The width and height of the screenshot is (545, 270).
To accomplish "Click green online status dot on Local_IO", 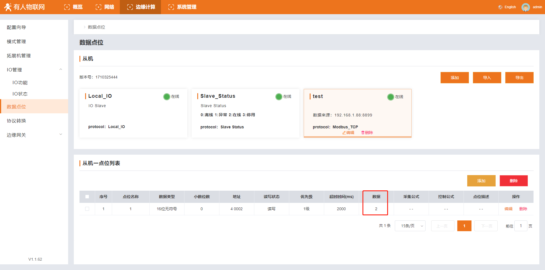I will pyautogui.click(x=167, y=97).
